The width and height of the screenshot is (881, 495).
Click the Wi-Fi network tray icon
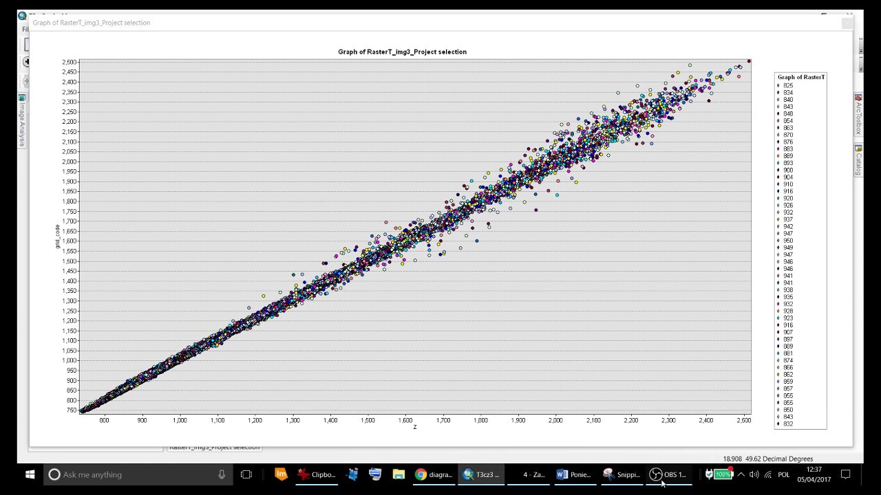click(768, 474)
